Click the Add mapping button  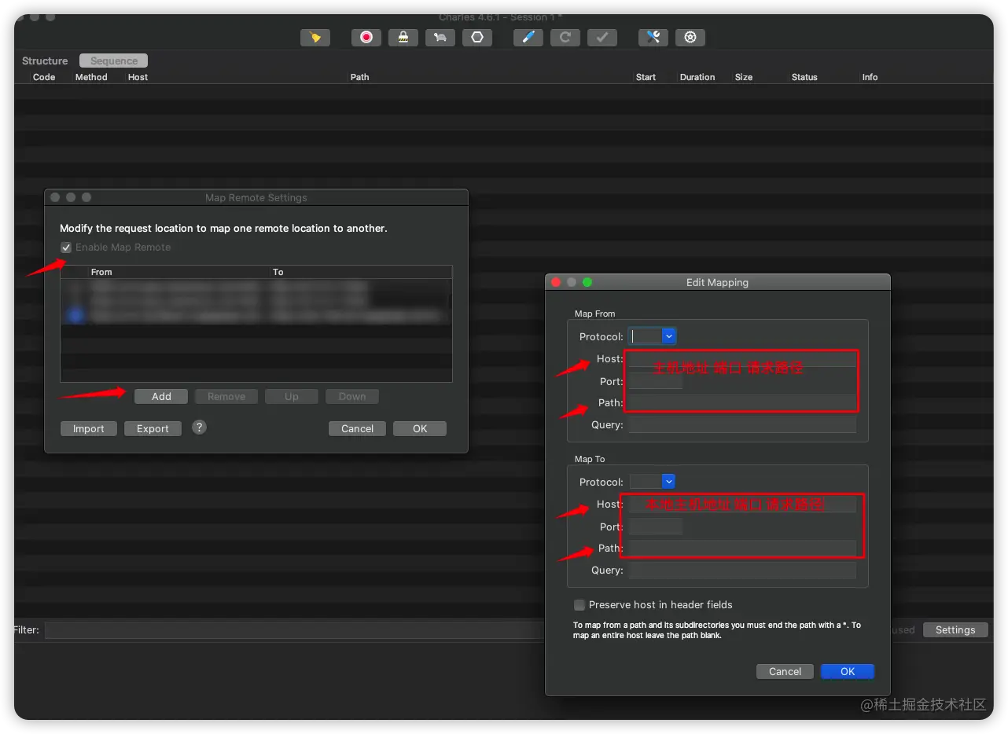[161, 397]
